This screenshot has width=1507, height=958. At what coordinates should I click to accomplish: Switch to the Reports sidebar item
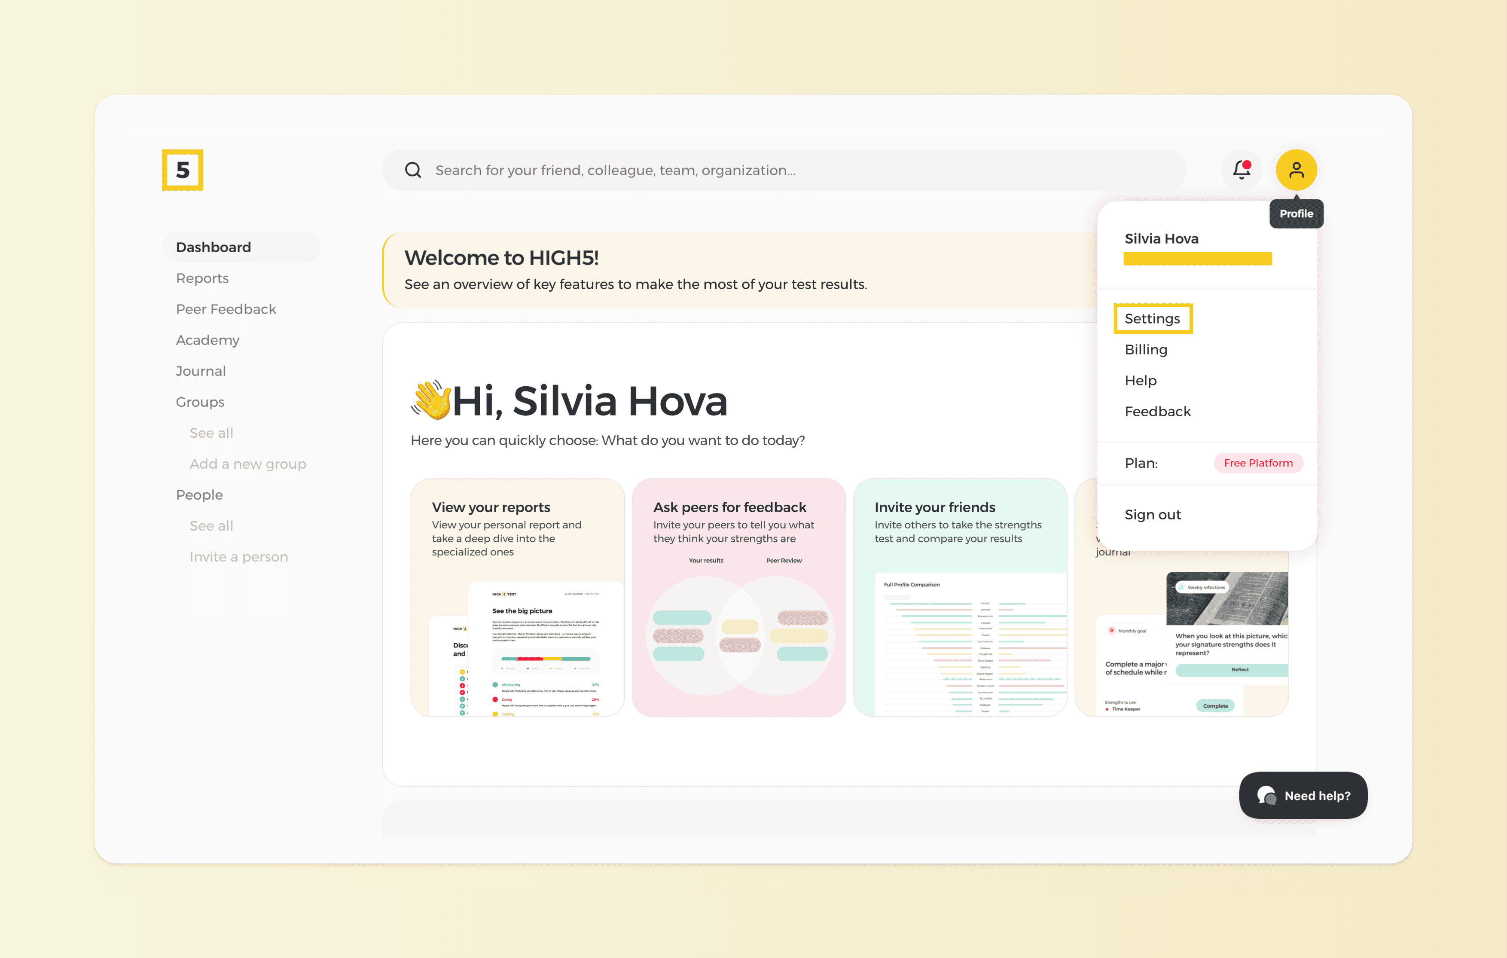click(x=201, y=278)
